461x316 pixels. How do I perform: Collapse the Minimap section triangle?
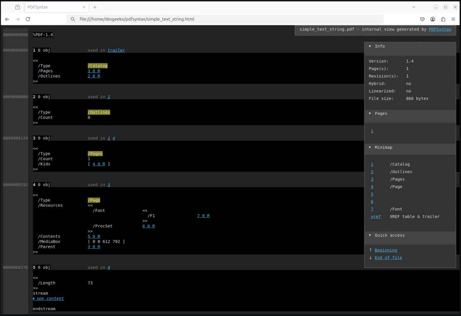point(370,147)
